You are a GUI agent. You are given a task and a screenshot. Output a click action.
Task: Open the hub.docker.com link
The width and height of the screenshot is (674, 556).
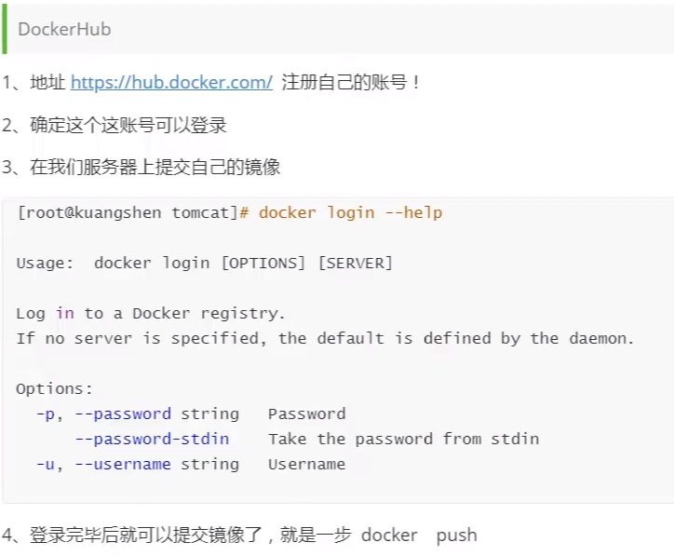[x=171, y=82]
